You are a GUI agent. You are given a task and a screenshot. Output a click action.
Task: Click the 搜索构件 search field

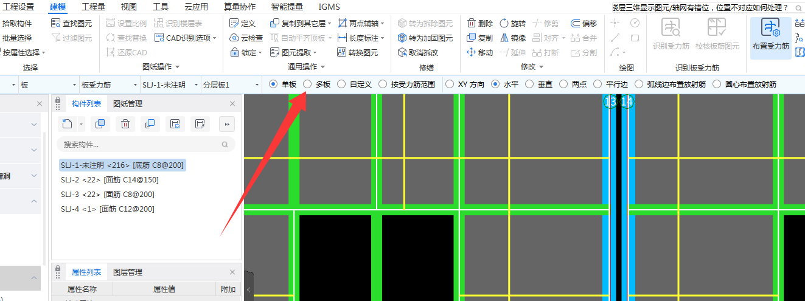pyautogui.click(x=145, y=145)
